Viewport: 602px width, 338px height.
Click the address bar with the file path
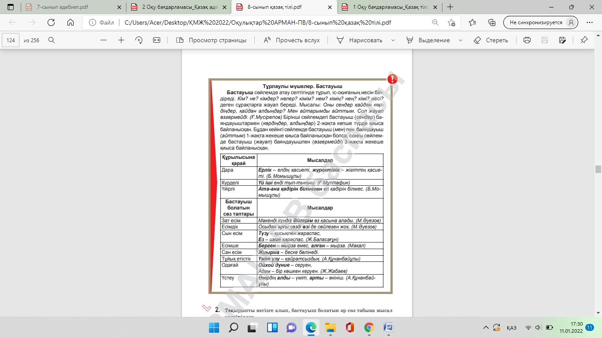click(257, 23)
